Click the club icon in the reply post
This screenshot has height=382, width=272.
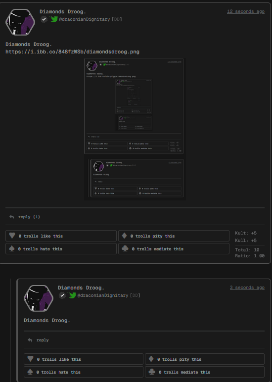(152, 372)
